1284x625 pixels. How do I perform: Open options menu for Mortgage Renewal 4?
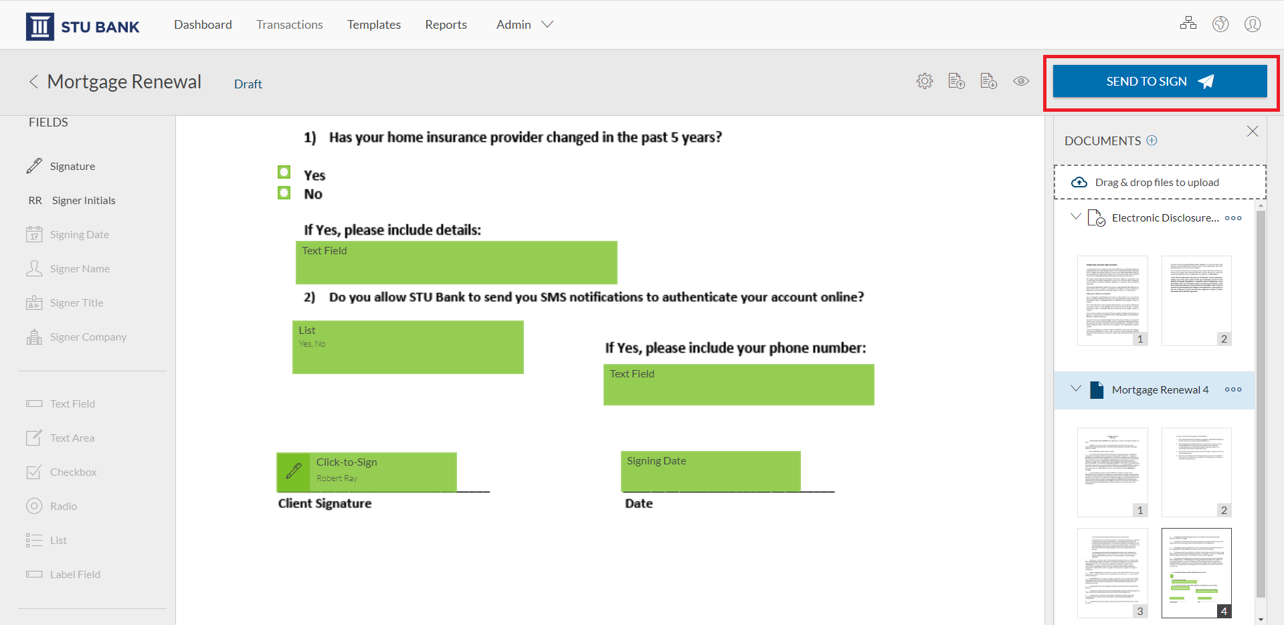[1233, 389]
